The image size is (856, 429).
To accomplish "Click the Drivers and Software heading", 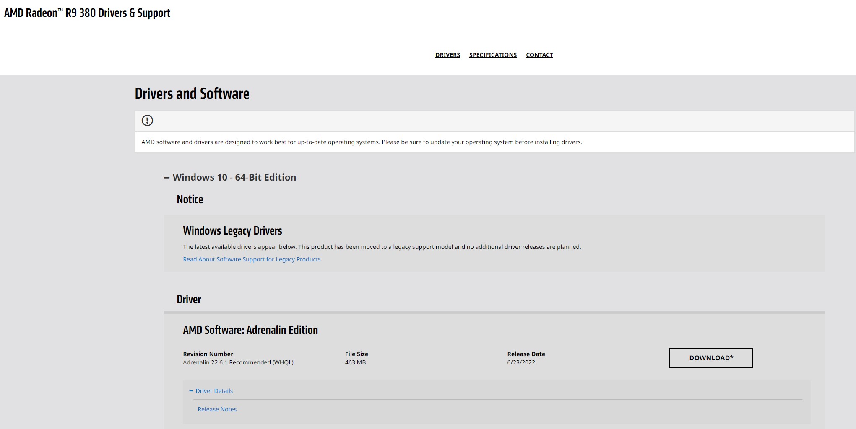I will (192, 94).
